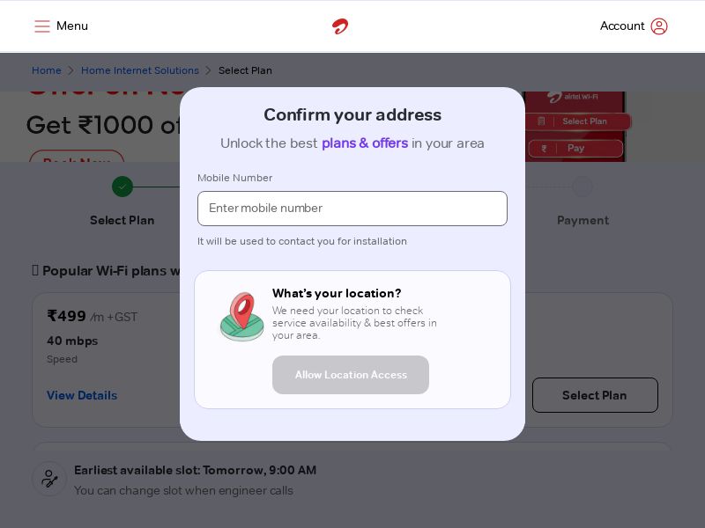Image resolution: width=705 pixels, height=528 pixels.
Task: Click the engineer icon beside the earliest slot
Action: (x=49, y=479)
